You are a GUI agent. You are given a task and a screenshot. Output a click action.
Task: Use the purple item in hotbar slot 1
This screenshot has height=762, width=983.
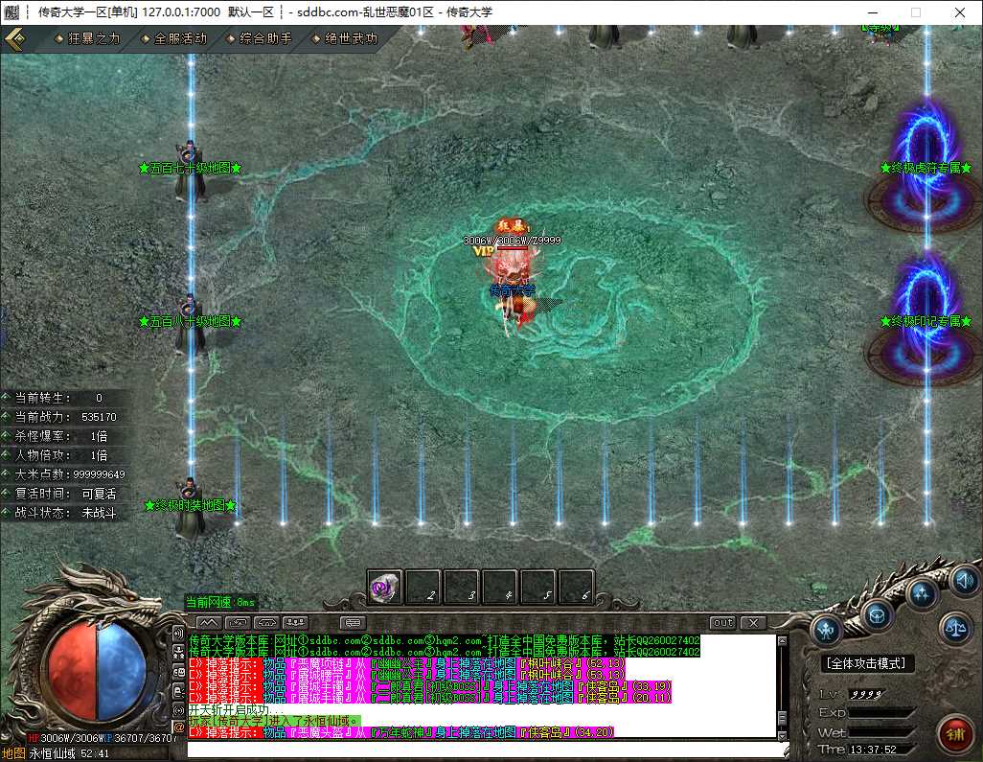point(384,588)
